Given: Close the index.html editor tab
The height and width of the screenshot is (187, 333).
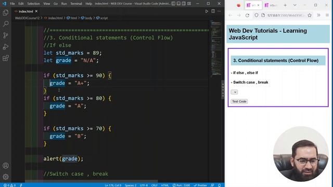Looking at the screenshot, I should tap(36, 11).
